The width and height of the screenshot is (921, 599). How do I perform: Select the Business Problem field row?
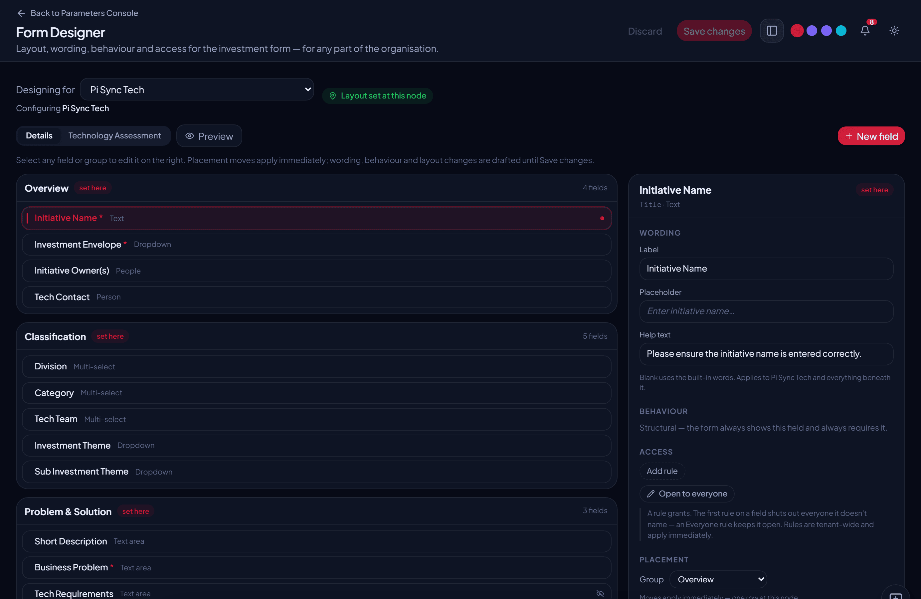pos(316,567)
